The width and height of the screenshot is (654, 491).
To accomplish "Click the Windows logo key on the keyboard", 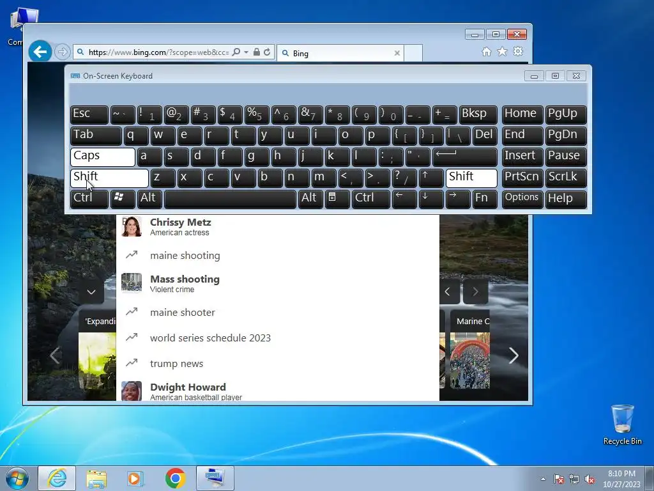I will (x=123, y=199).
